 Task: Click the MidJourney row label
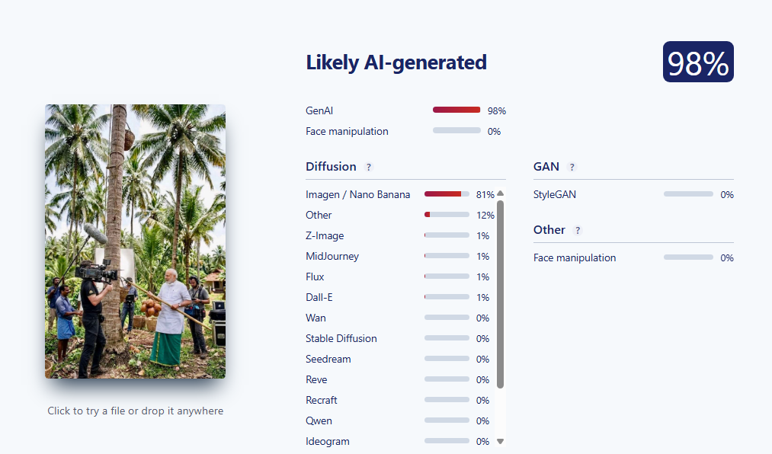[332, 256]
